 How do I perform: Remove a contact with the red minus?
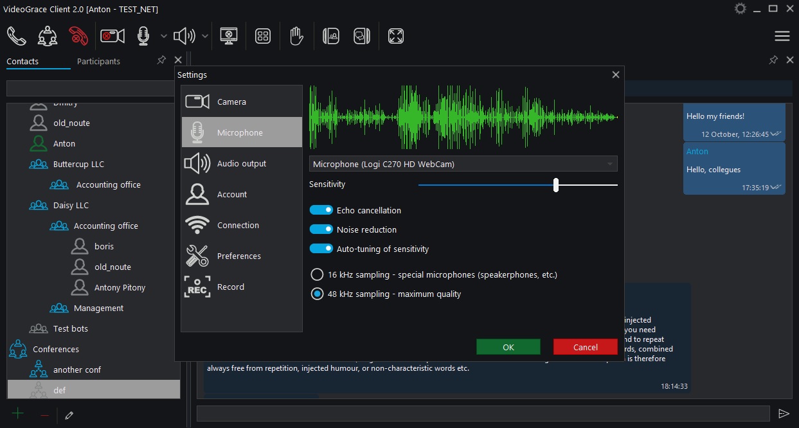44,415
